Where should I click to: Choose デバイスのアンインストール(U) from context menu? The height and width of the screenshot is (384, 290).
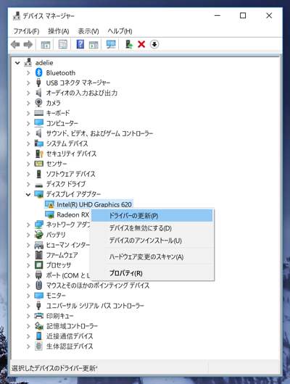pyautogui.click(x=152, y=241)
